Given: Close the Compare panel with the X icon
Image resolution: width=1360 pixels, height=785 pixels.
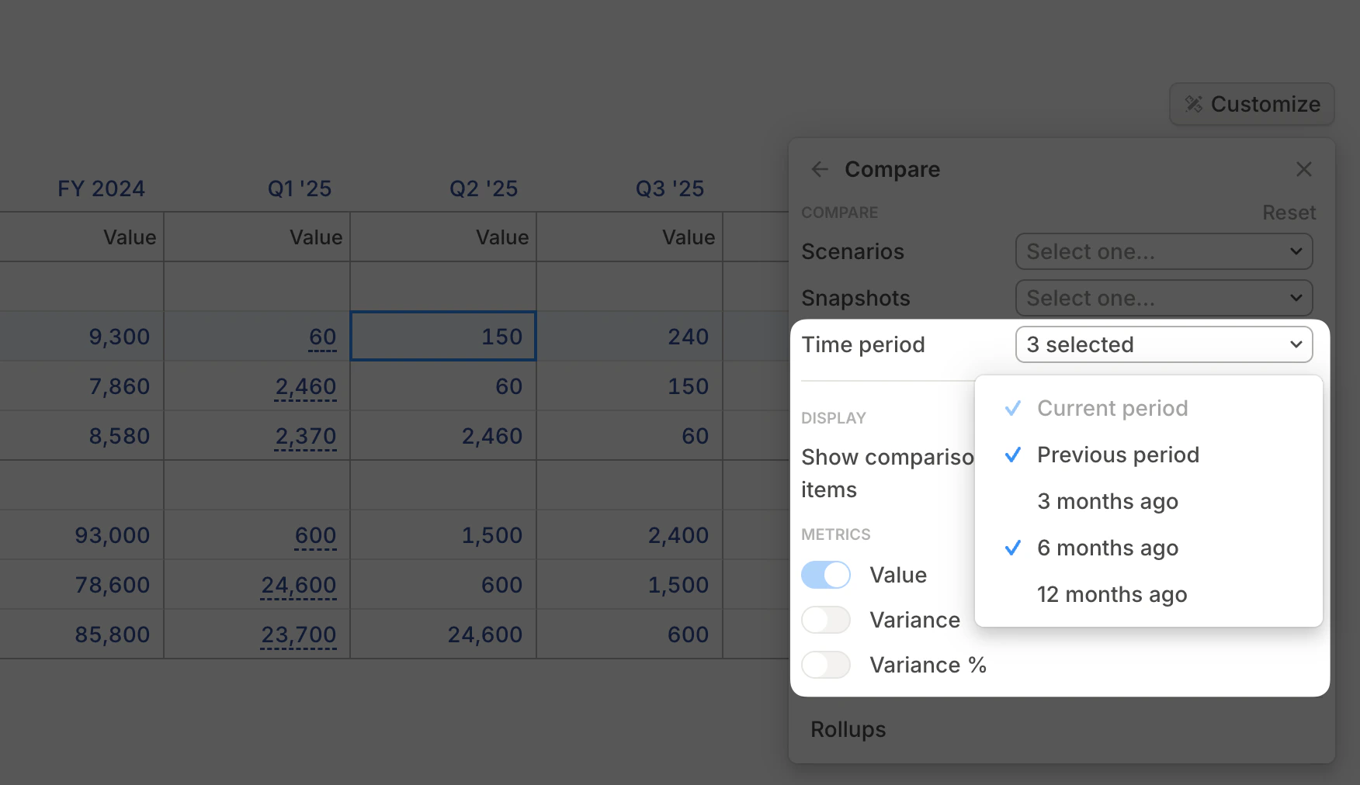Looking at the screenshot, I should 1303,169.
